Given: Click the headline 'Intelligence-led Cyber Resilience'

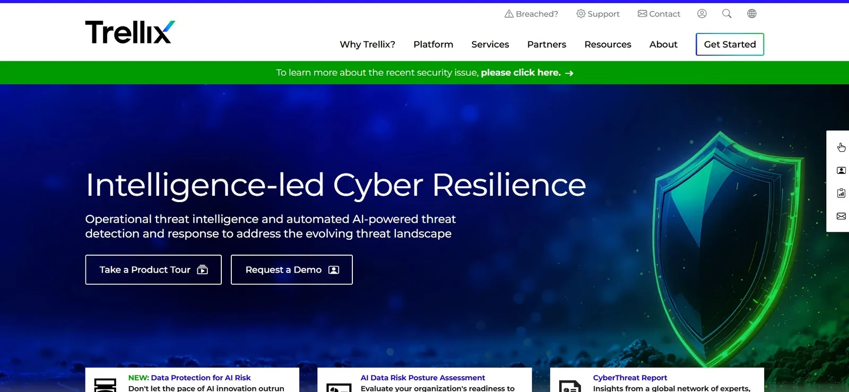Looking at the screenshot, I should (x=335, y=185).
